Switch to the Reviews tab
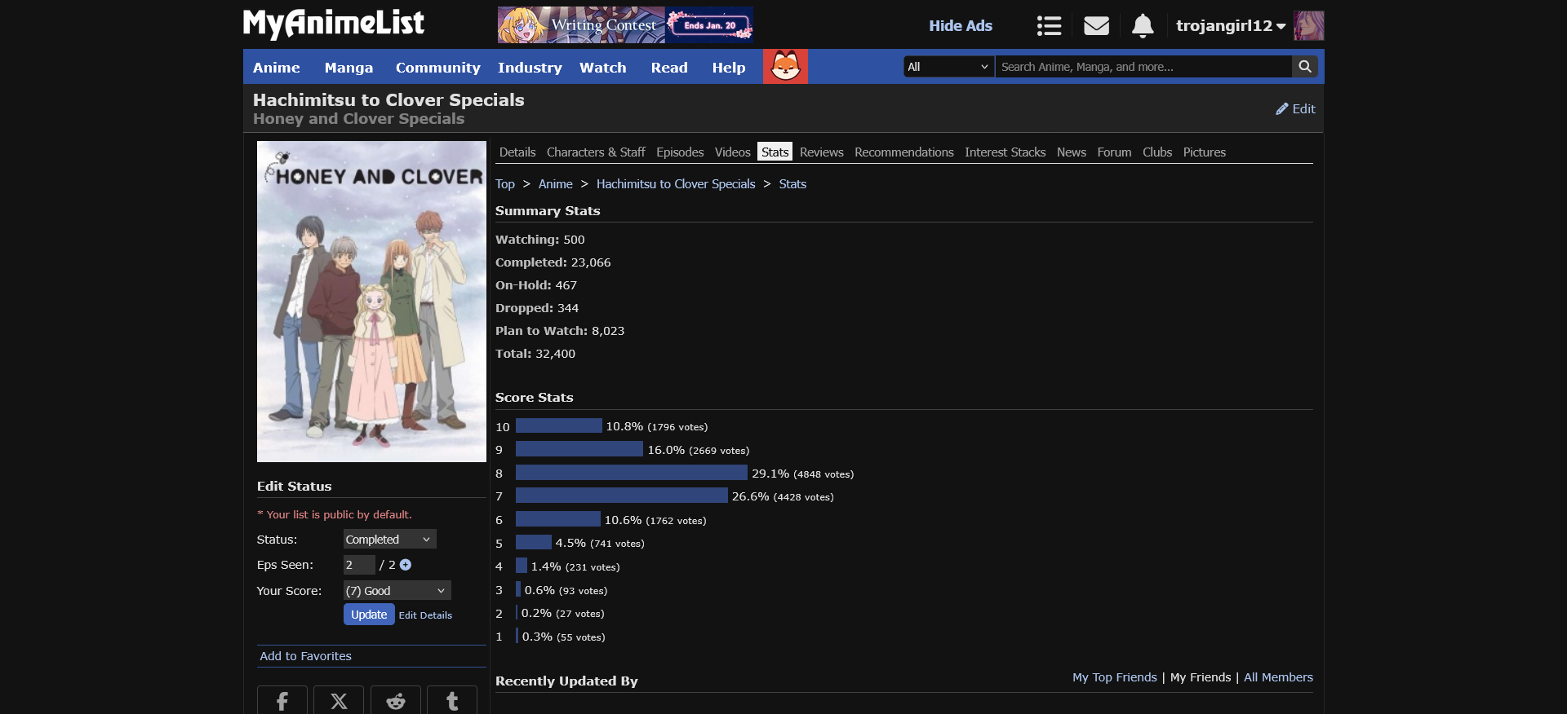 [x=821, y=152]
